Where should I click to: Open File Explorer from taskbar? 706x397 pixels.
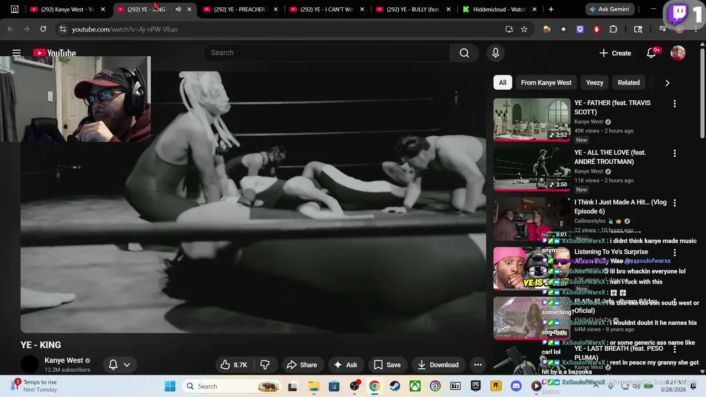click(313, 386)
